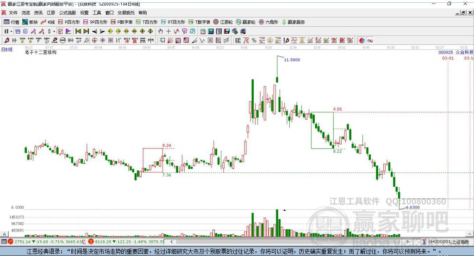
Task: Click the 000925 众合科技 stock label
Action: (x=456, y=52)
